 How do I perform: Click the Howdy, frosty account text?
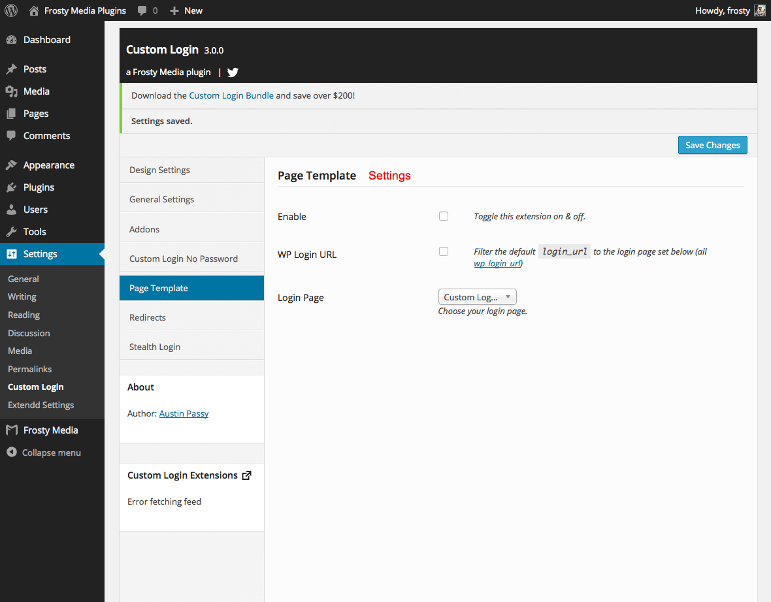(722, 10)
